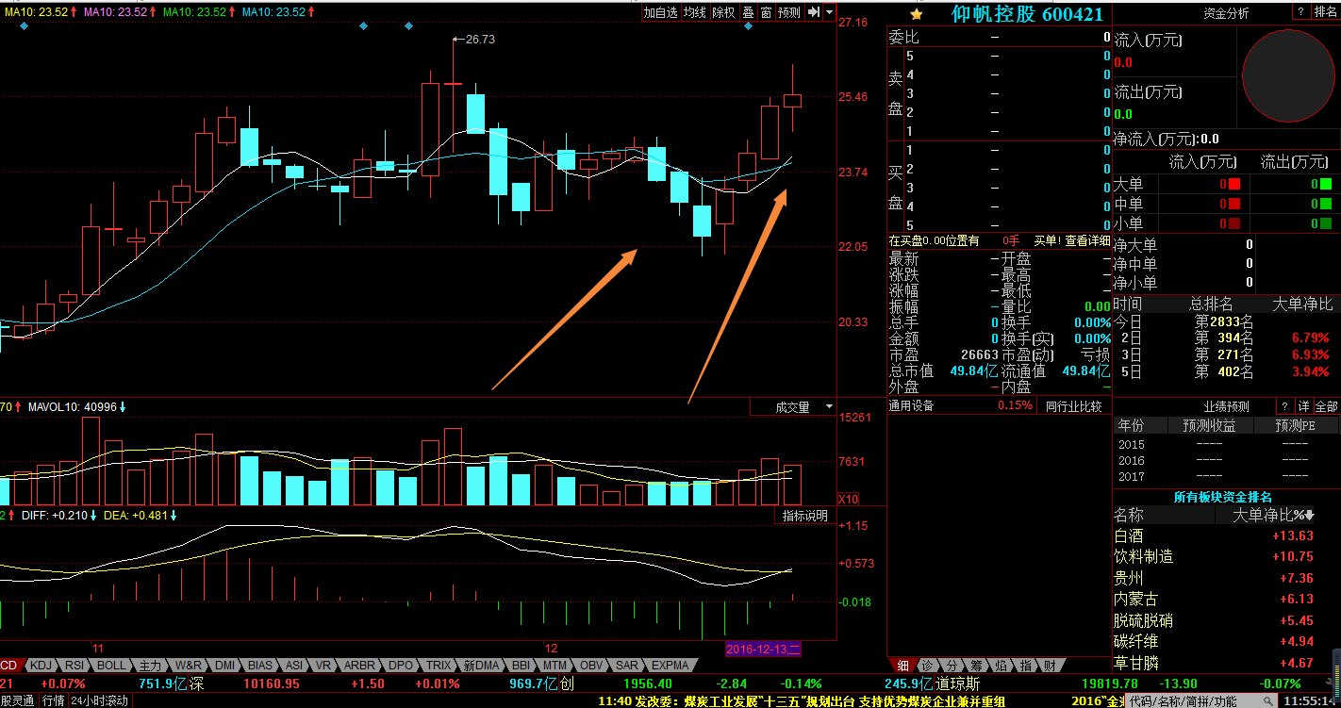Viewport: 1341px width, 708px height.
Task: Click the first blue diamond marker above chart
Action: pos(24,26)
